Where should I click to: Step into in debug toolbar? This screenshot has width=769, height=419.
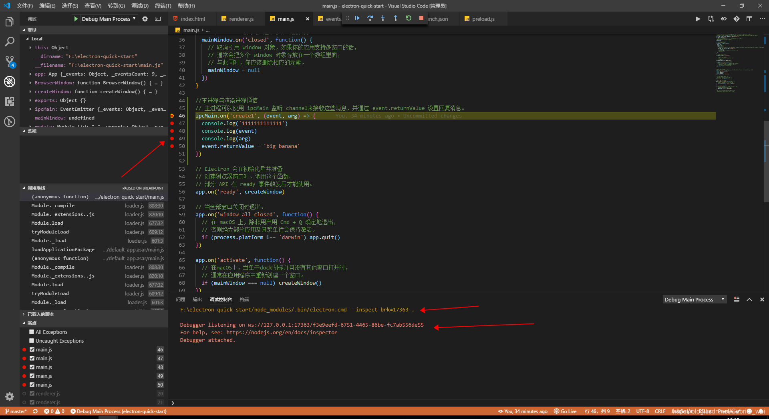tap(383, 18)
